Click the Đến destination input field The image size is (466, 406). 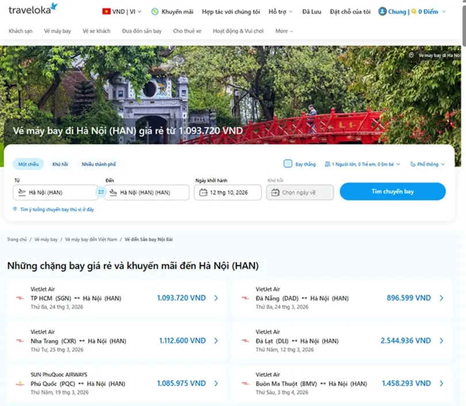coord(148,193)
